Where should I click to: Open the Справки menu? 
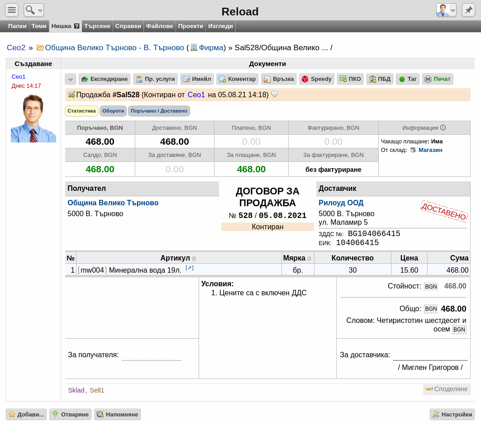tap(128, 26)
